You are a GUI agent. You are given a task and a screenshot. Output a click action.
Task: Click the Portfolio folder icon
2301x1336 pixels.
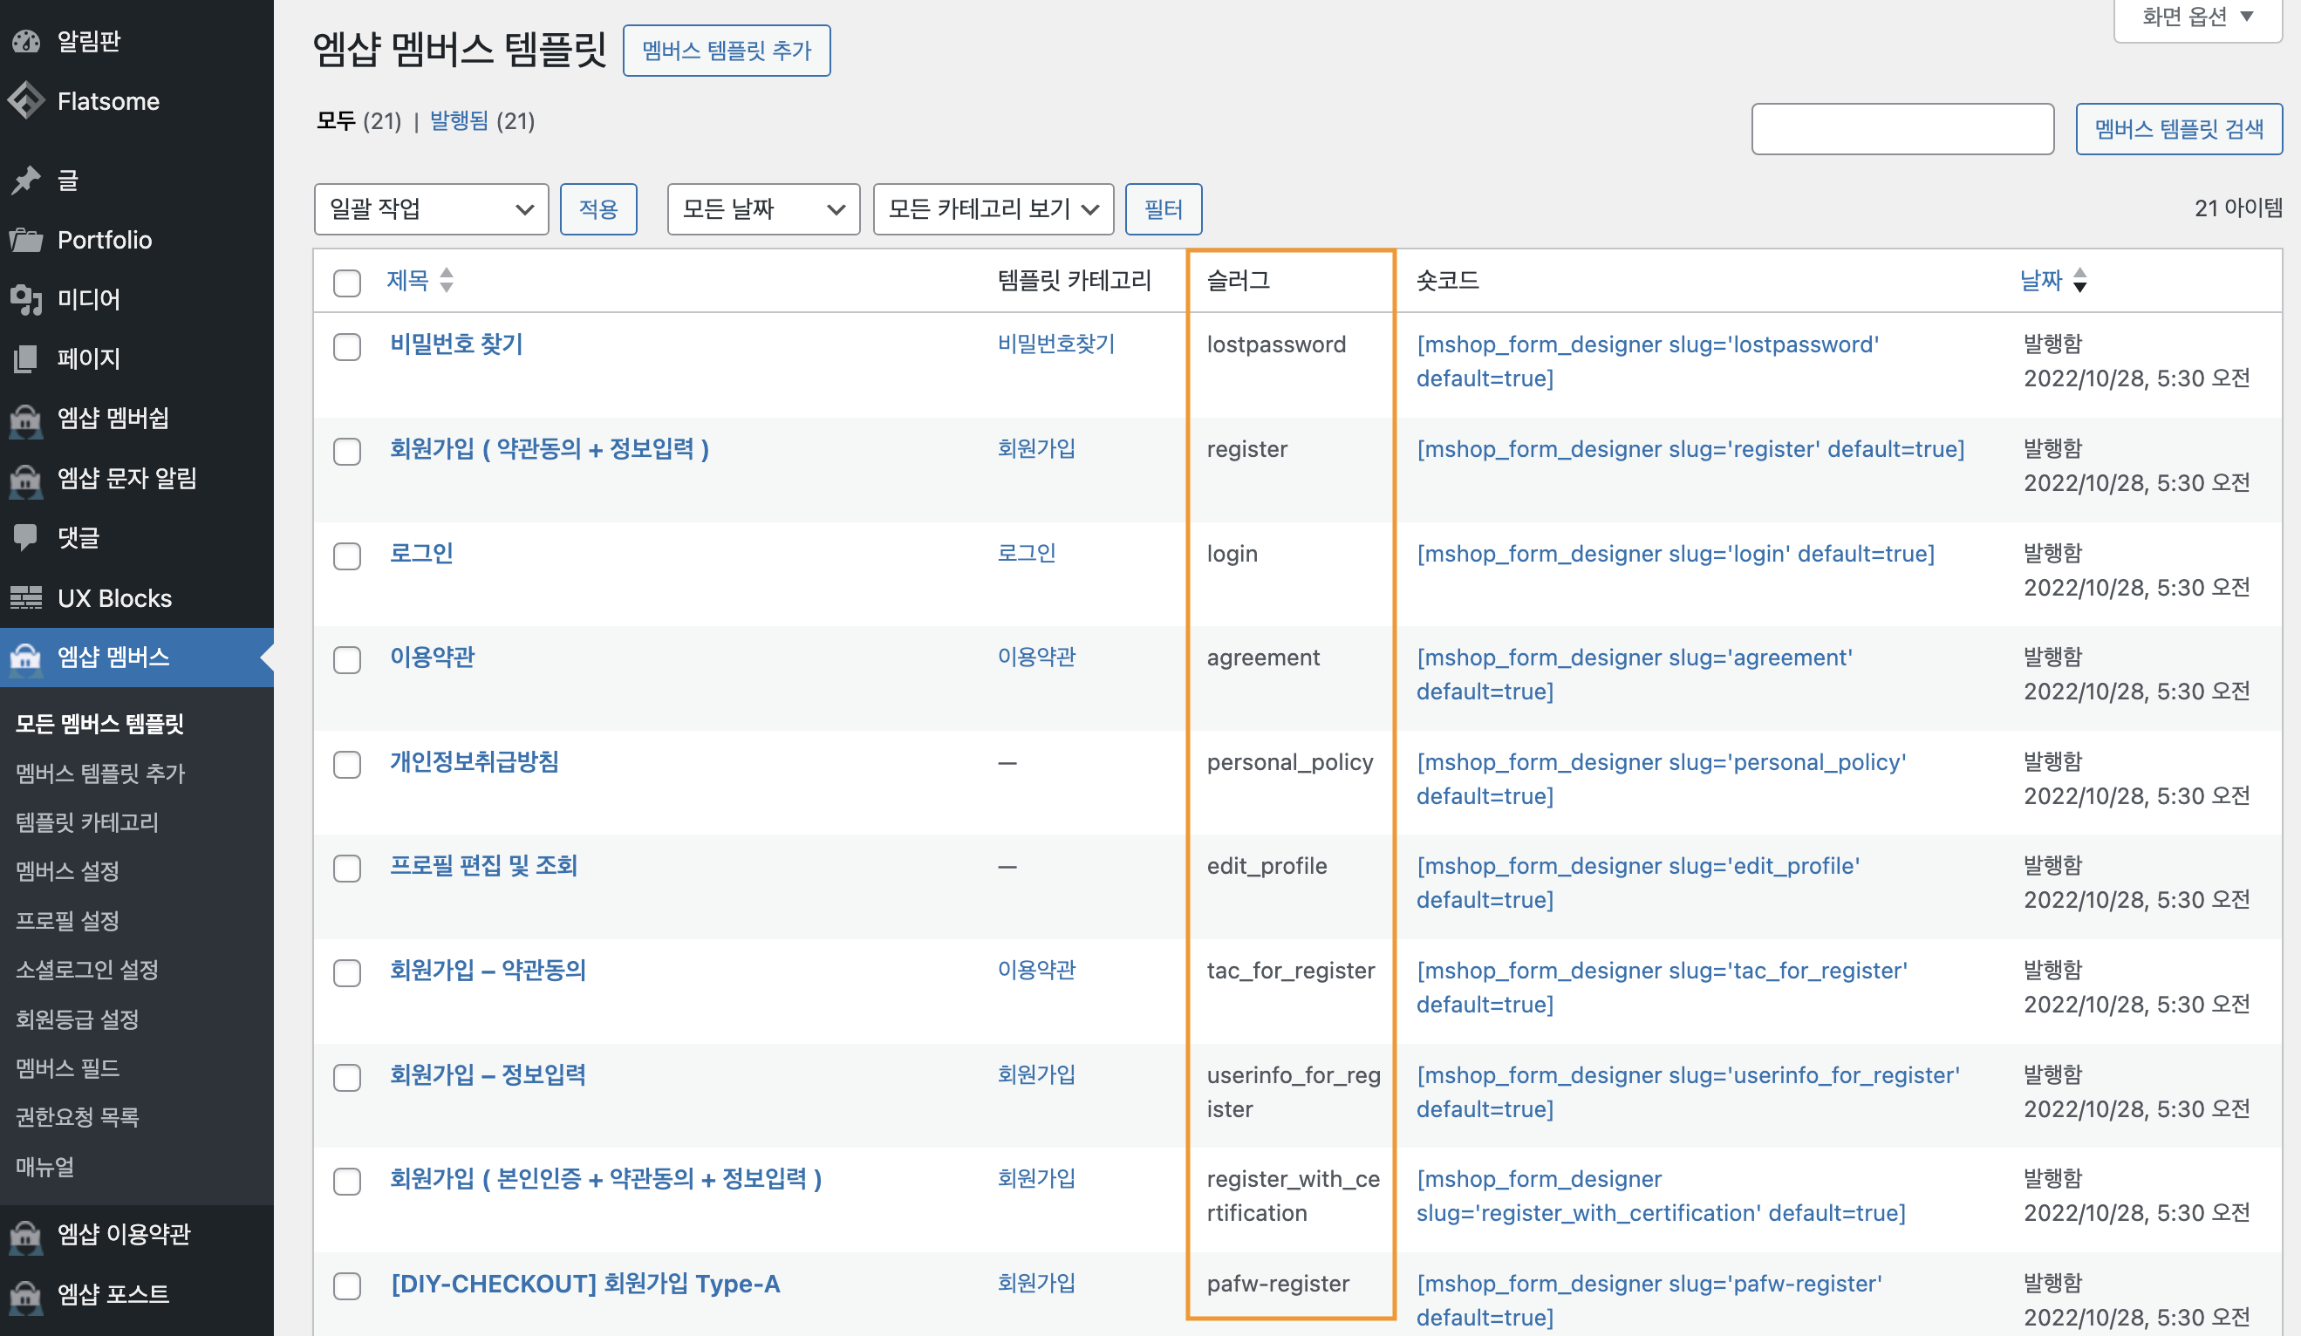click(x=25, y=239)
